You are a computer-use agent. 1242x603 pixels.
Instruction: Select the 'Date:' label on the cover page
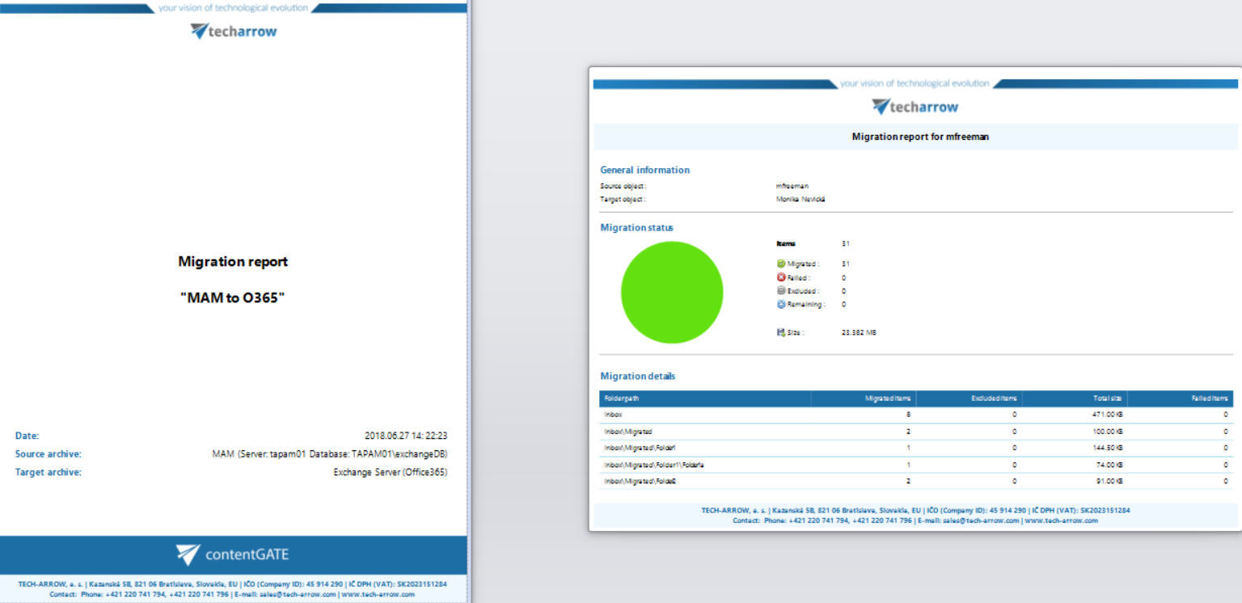point(27,436)
